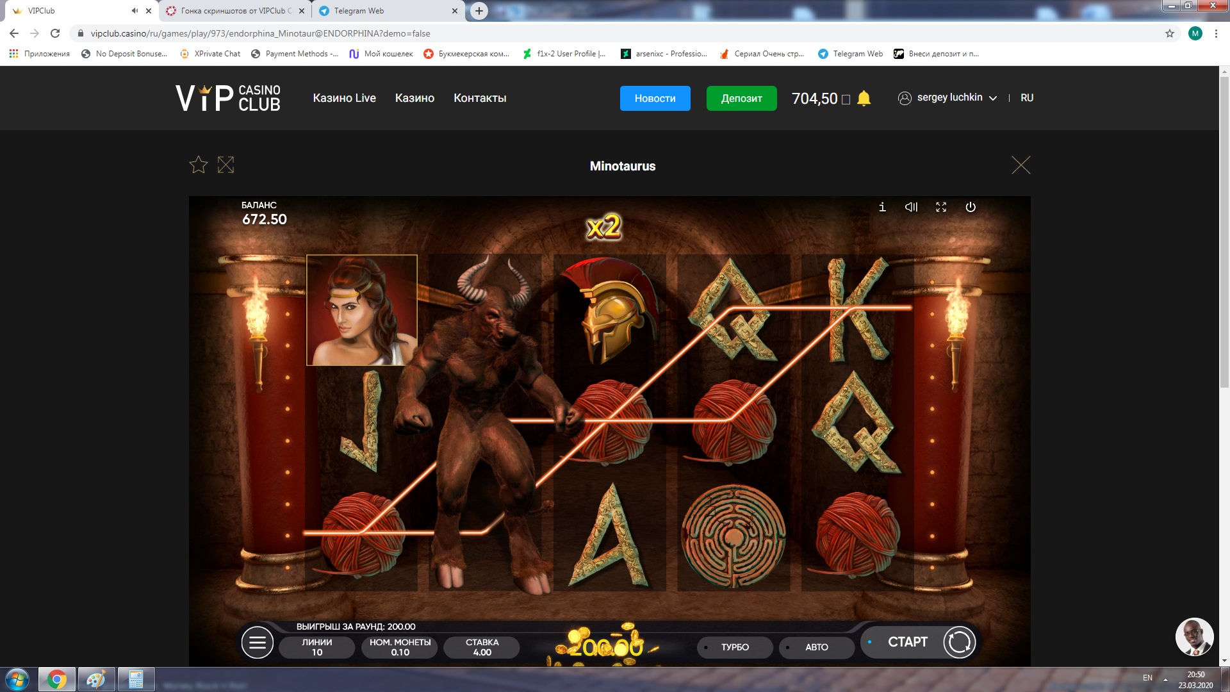This screenshot has width=1230, height=692.
Task: Enter in-game fullscreen mode
Action: [x=941, y=207]
